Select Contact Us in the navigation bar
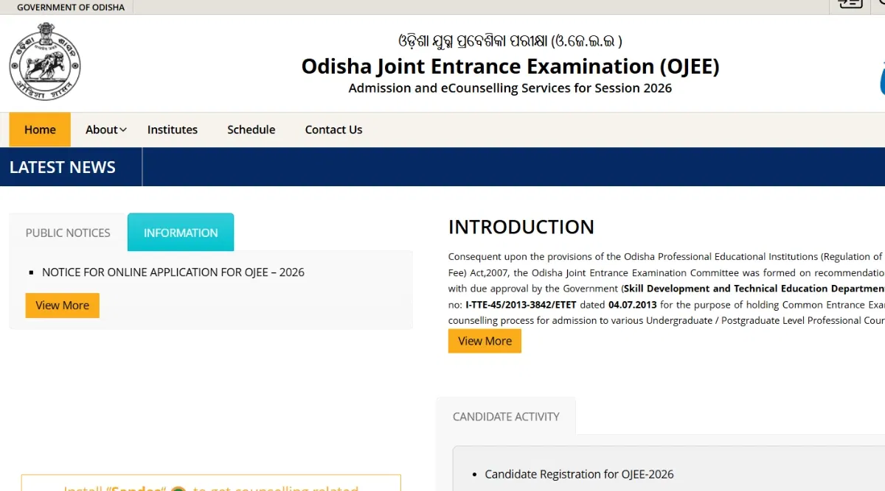The width and height of the screenshot is (885, 491). click(x=333, y=130)
